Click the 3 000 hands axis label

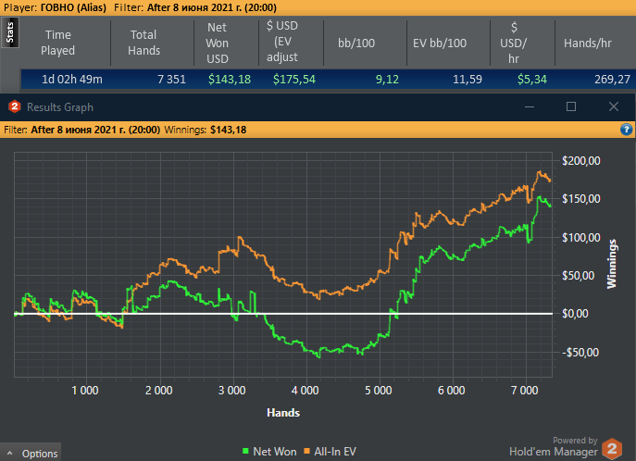231,391
